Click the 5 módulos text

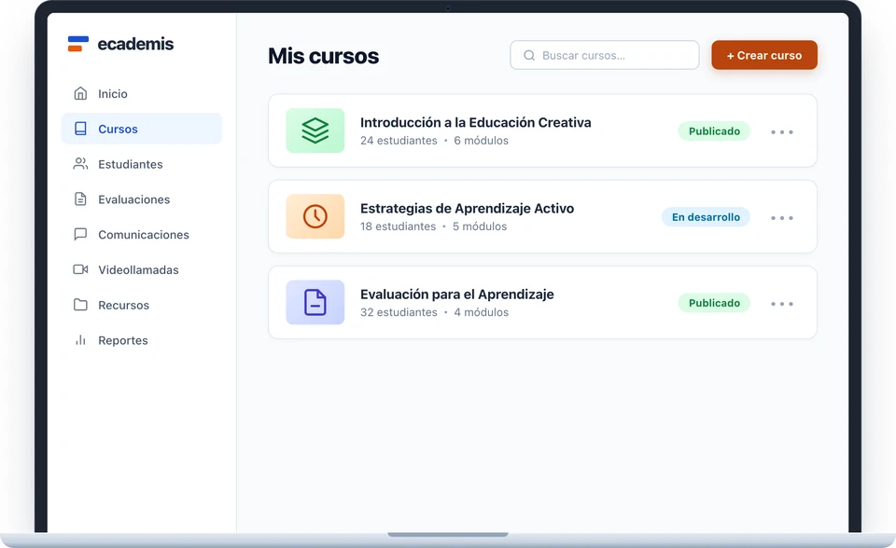tap(480, 226)
